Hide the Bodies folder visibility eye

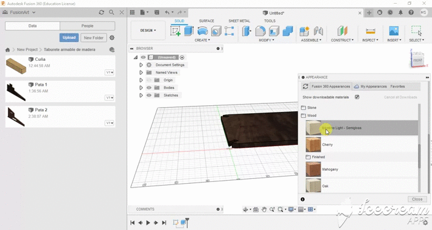(149, 88)
